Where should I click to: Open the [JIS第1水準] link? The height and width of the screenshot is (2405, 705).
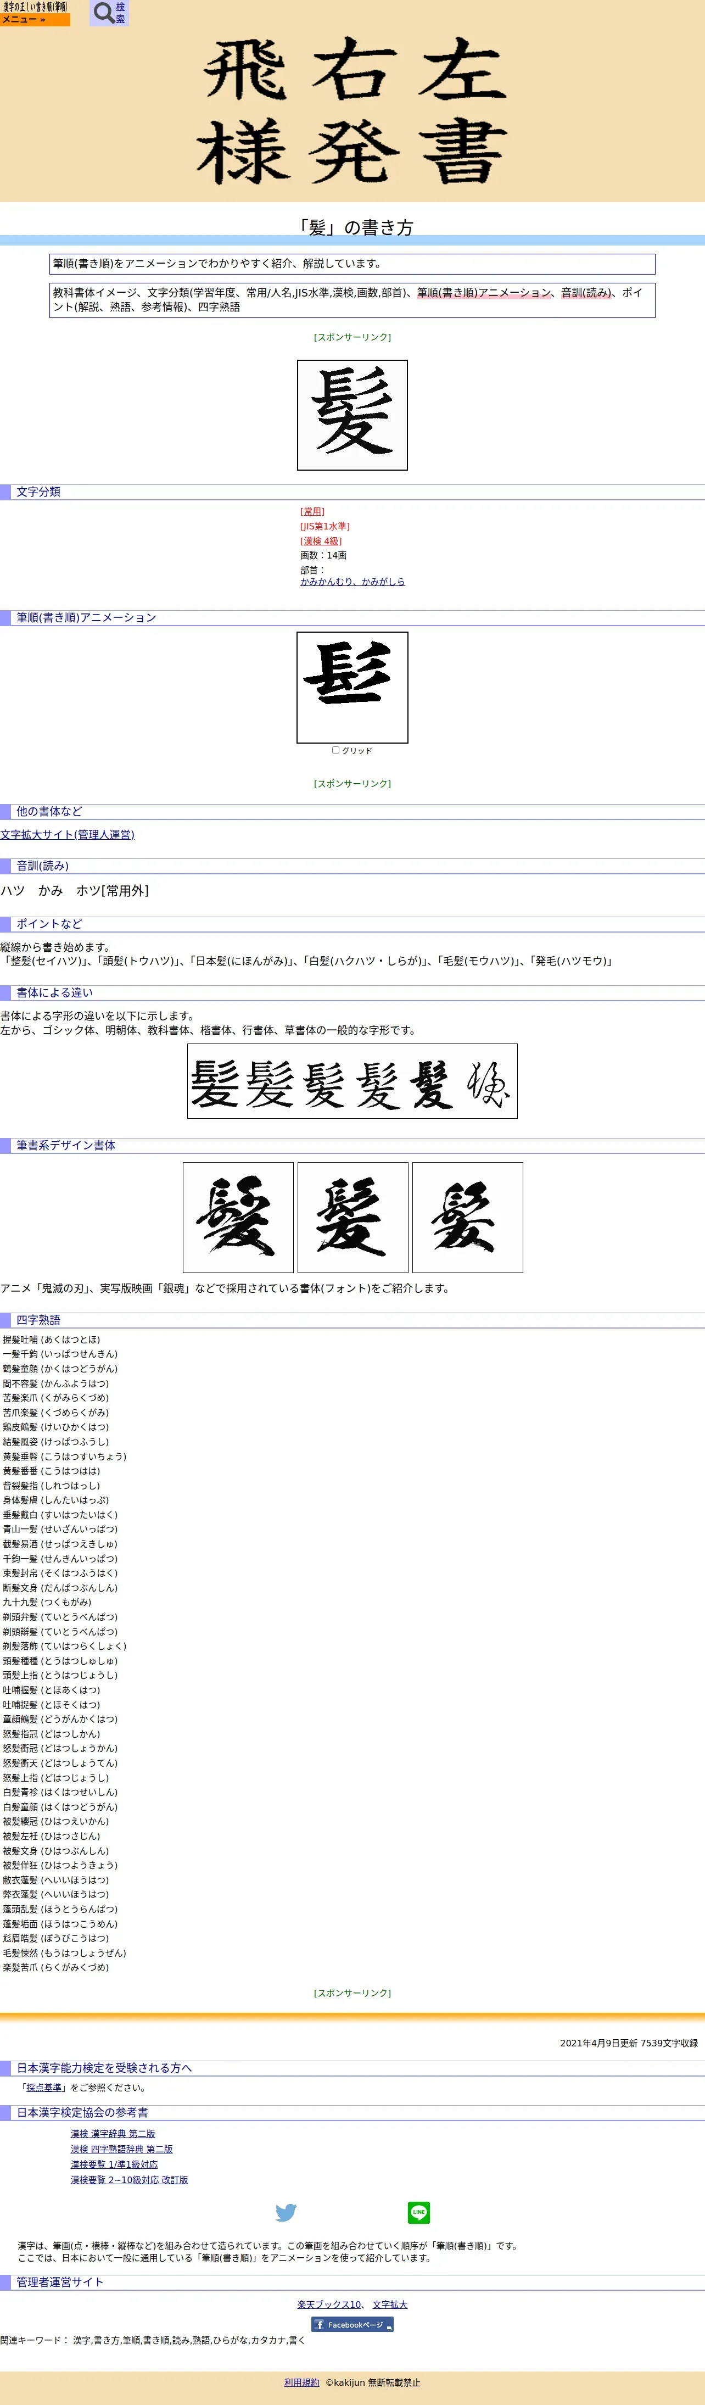tap(325, 527)
